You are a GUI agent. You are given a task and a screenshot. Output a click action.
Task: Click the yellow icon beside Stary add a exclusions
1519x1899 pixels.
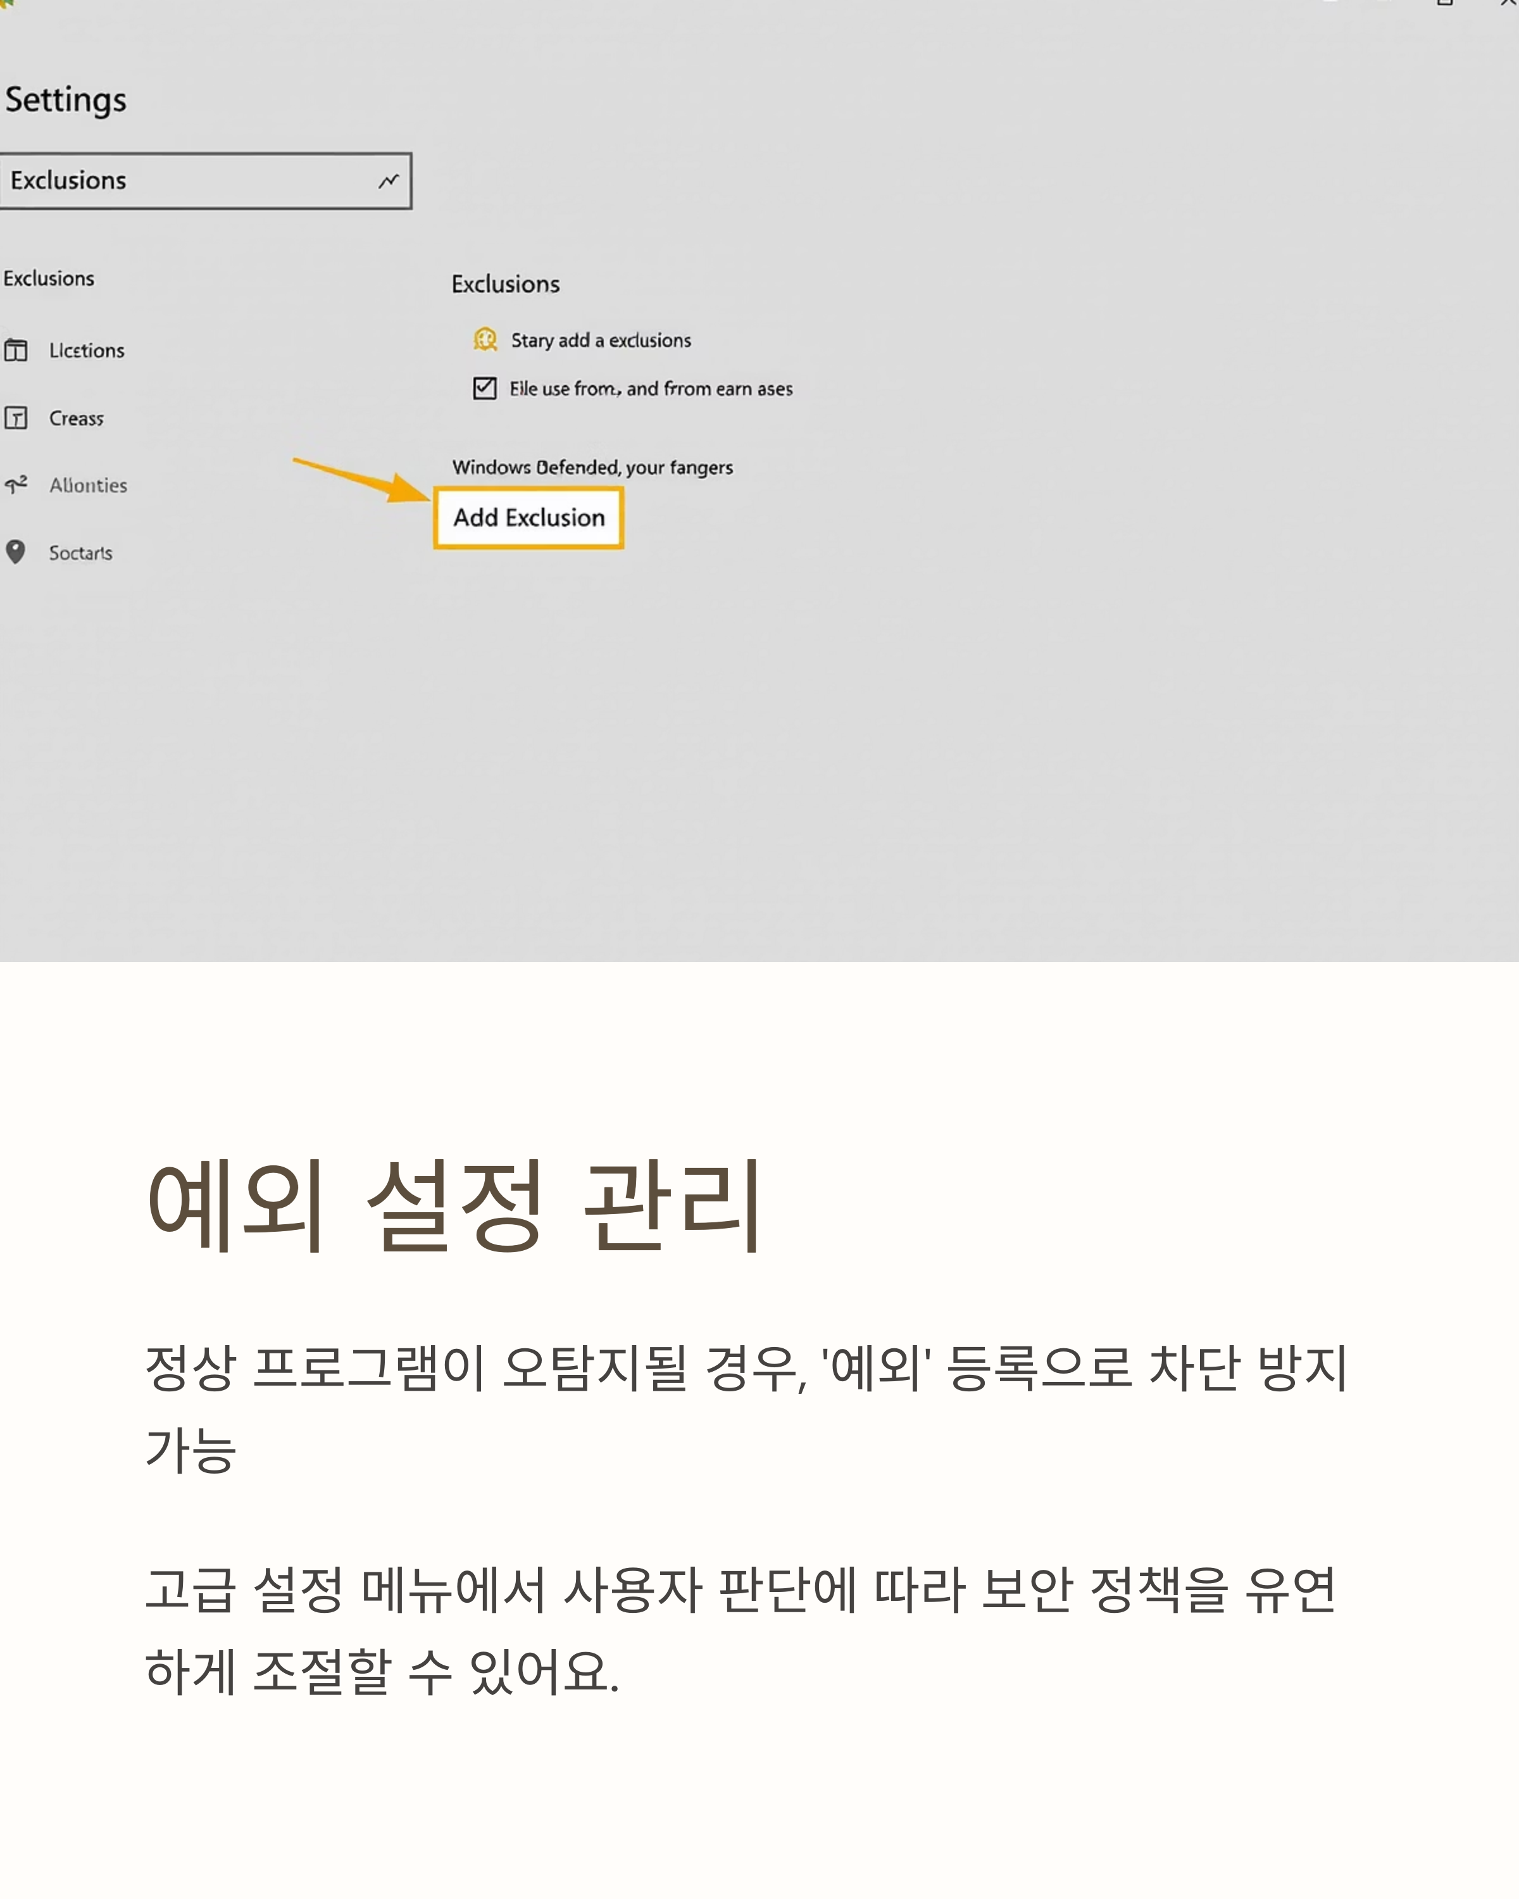[485, 339]
